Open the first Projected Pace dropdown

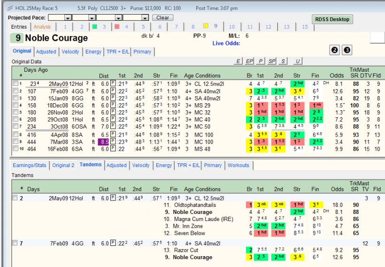tap(68, 18)
